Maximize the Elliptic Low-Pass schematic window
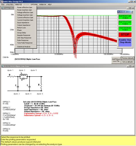The height and width of the screenshot is (146, 136). [130, 66]
